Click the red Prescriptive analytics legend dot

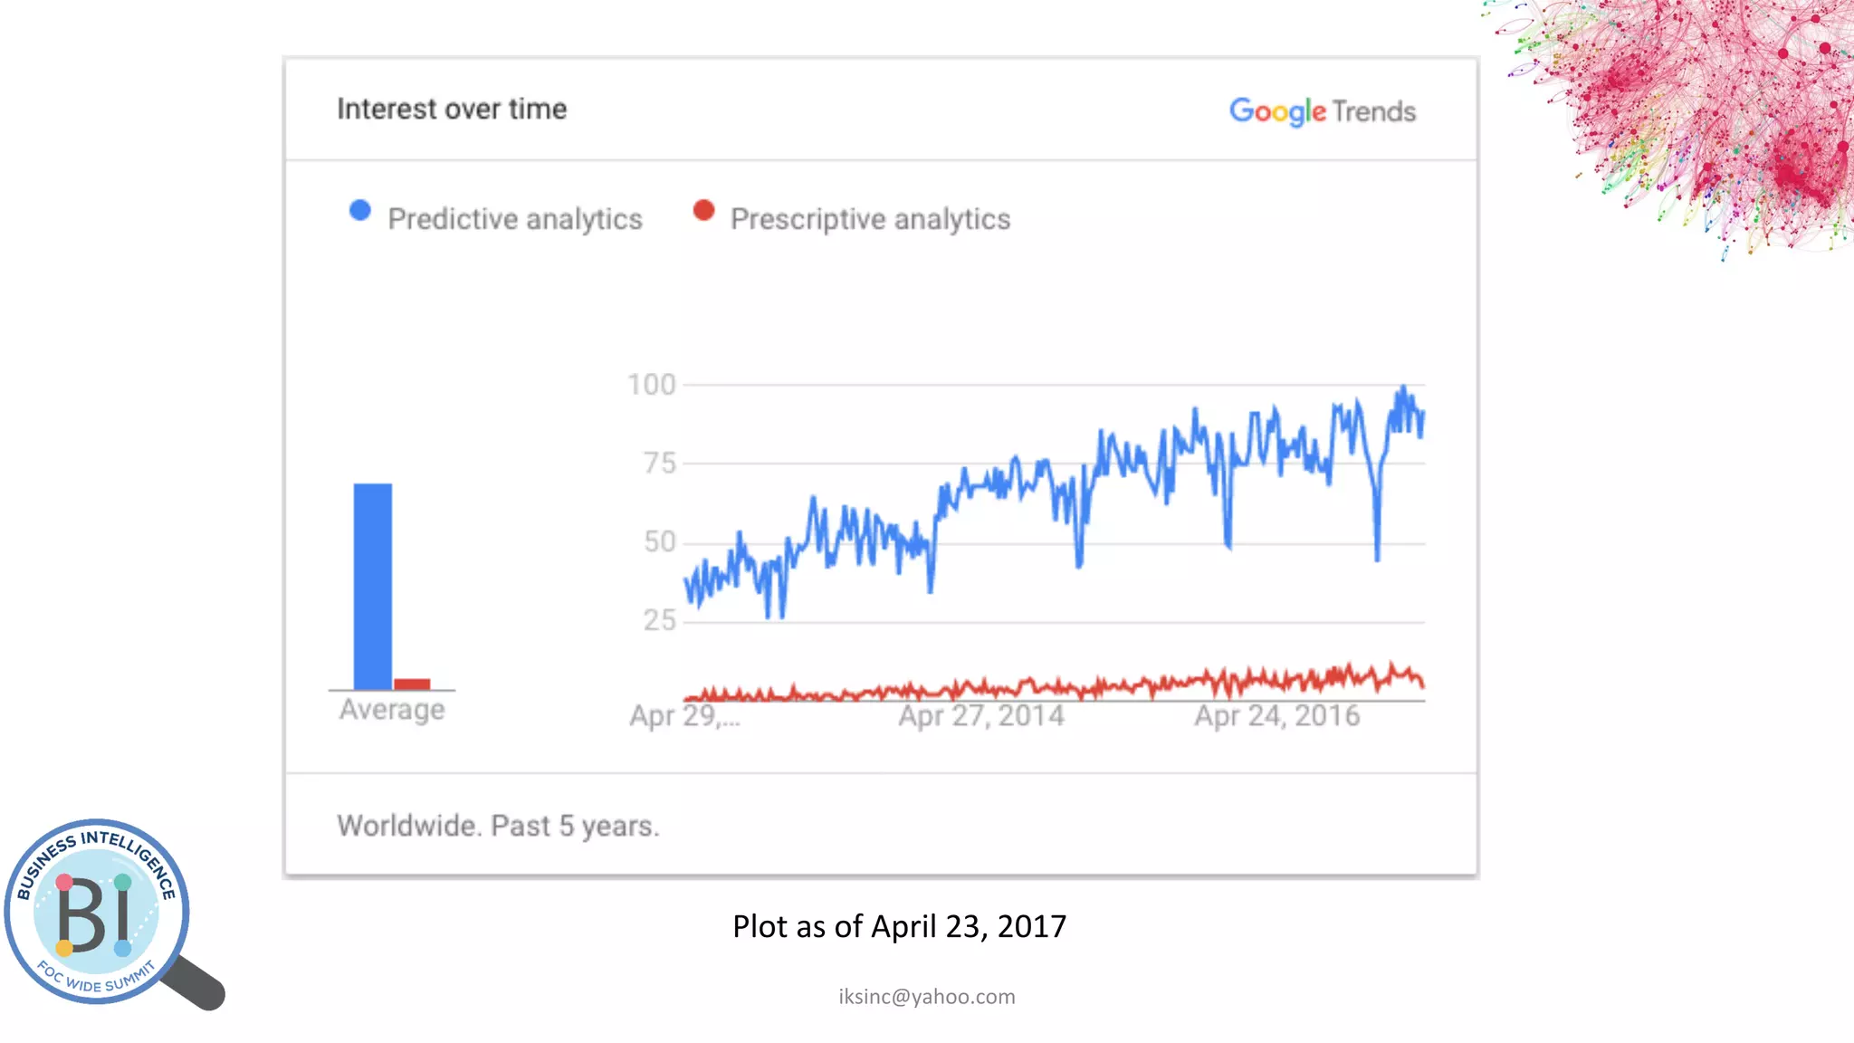coord(703,211)
